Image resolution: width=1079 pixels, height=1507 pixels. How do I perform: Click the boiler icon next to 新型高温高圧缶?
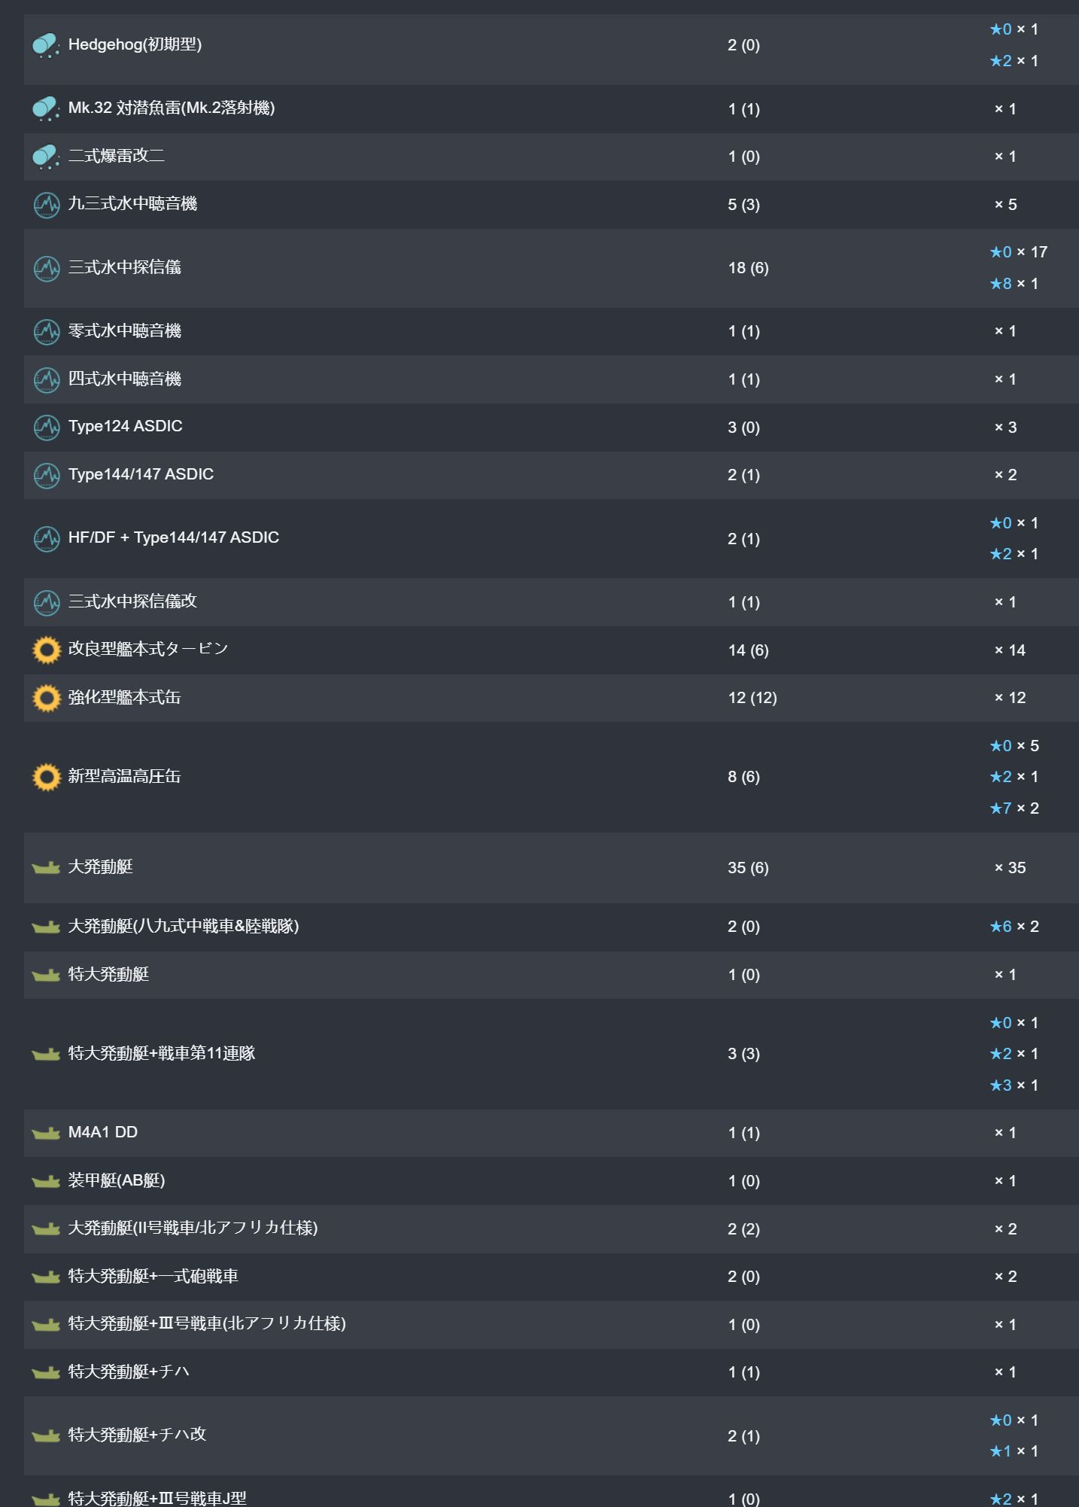tap(47, 776)
